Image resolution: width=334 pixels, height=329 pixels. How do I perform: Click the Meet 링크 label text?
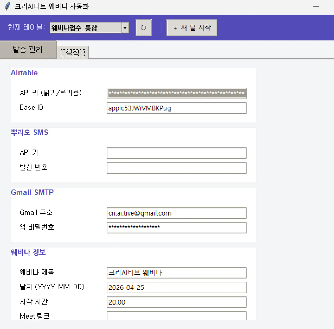pos(35,316)
